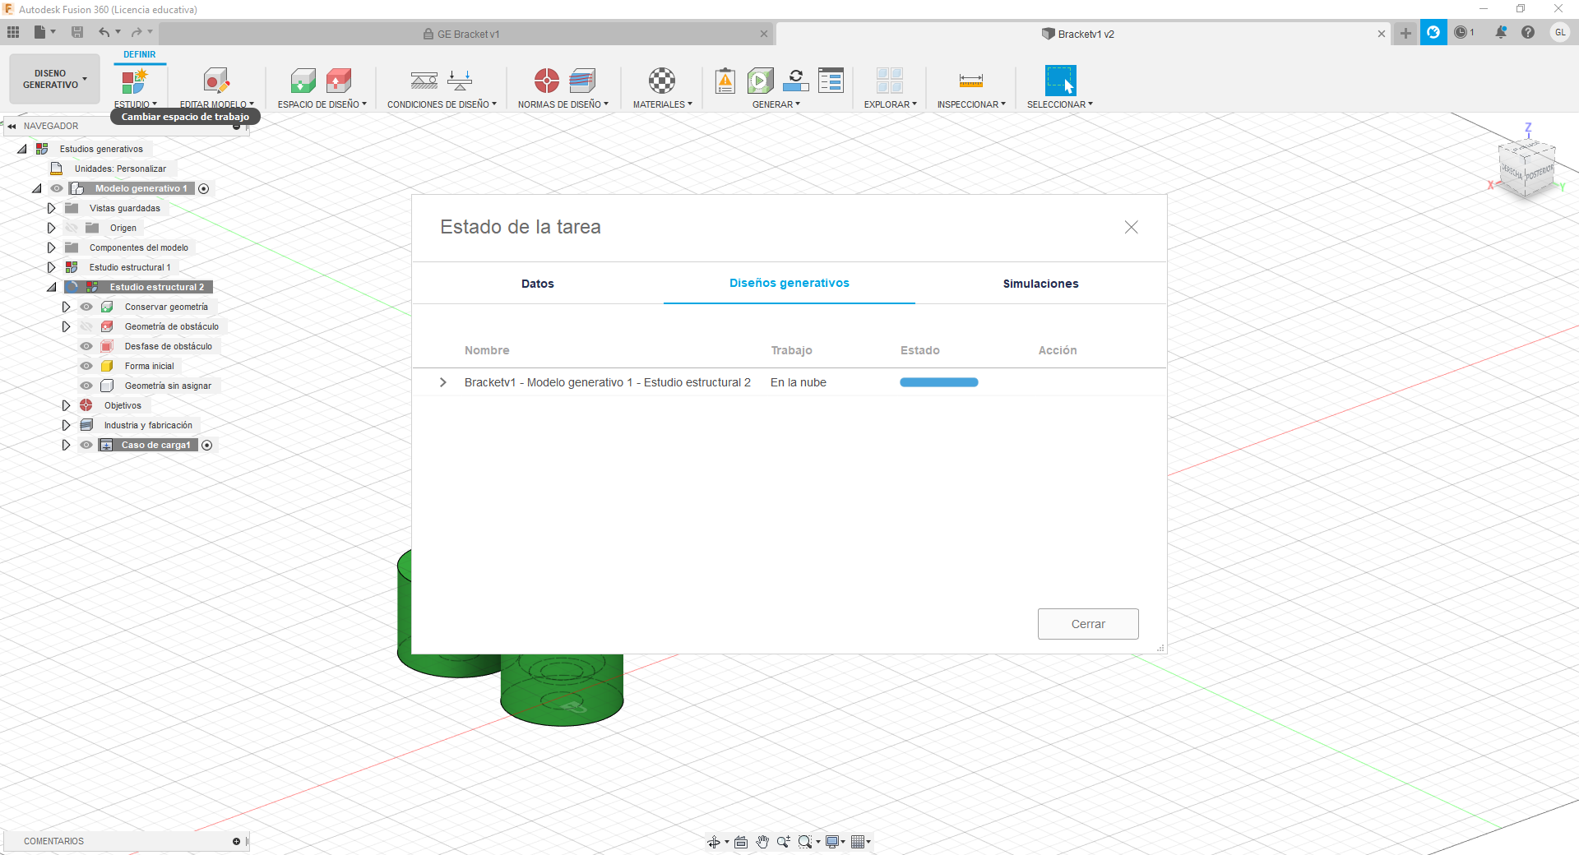
Task: Open the job status icon
Action: 795,81
